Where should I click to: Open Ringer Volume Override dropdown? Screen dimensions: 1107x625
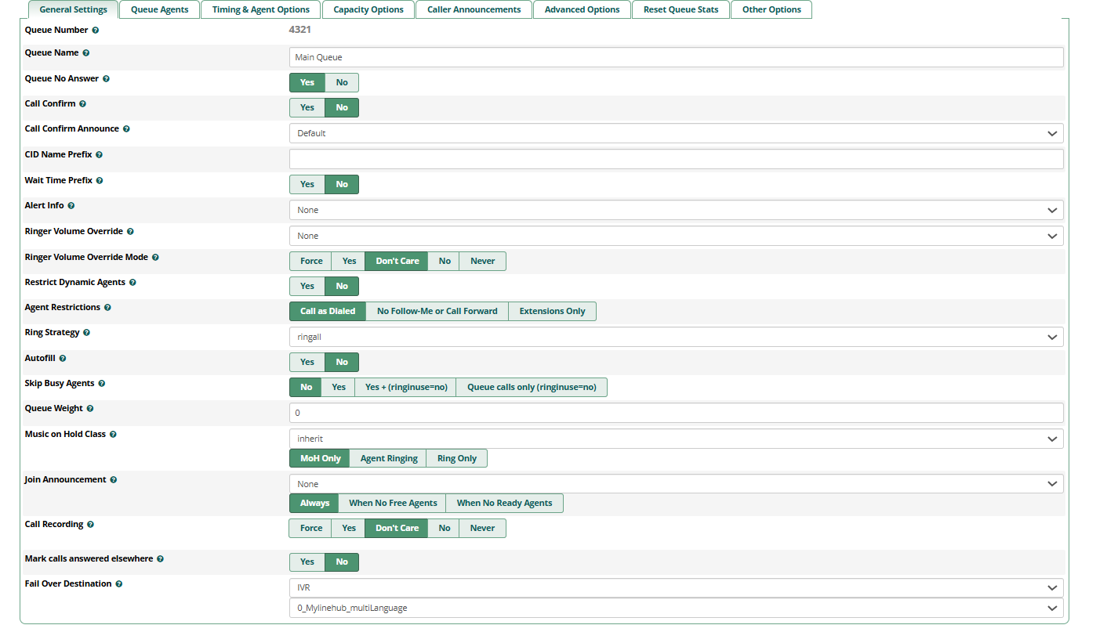(677, 236)
